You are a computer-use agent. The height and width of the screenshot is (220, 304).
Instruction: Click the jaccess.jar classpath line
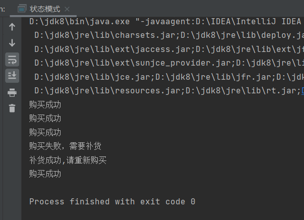pyautogui.click(x=169, y=49)
